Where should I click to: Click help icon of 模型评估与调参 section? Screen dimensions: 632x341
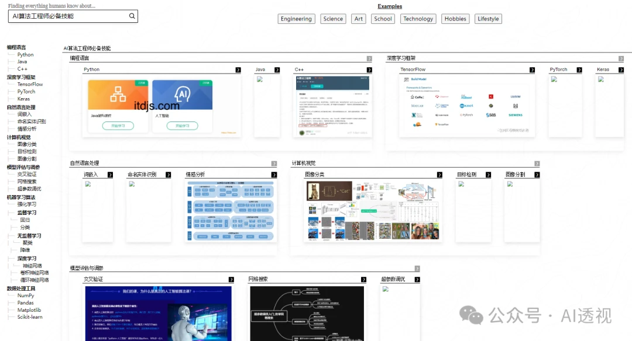417,269
